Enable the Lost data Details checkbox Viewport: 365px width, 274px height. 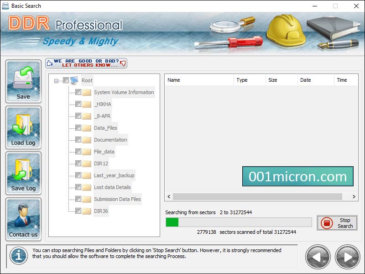point(77,187)
